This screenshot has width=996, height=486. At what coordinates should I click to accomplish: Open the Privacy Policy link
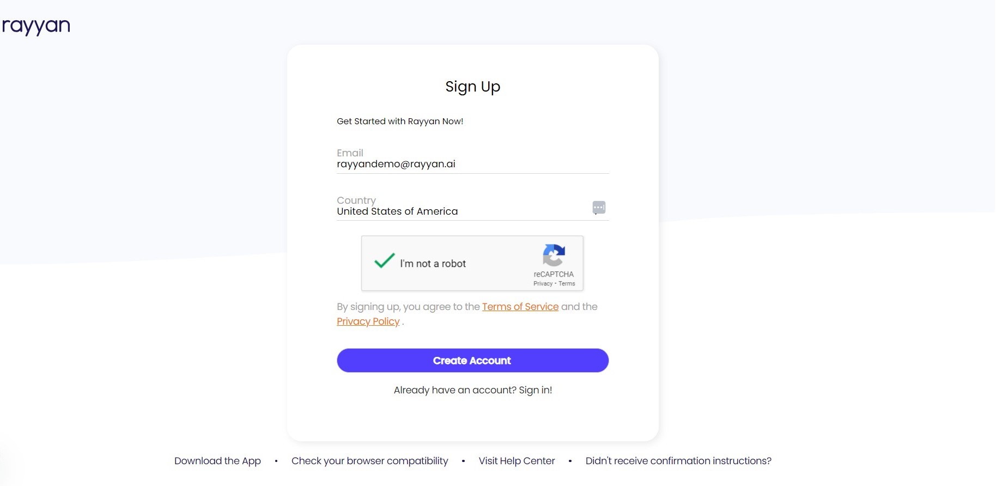click(368, 321)
